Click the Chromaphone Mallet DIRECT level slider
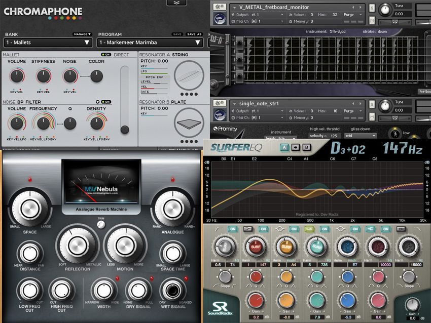Viewport: 431px width, 323px height. coord(125,100)
